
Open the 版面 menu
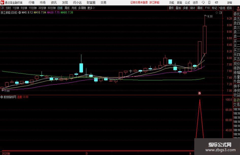(x=180, y=3)
